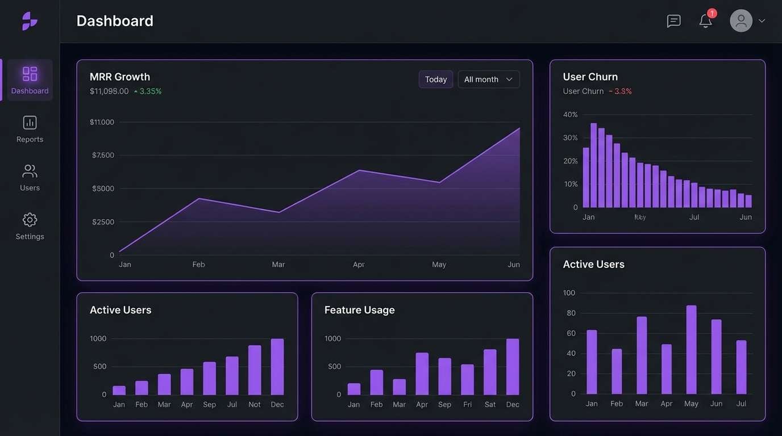Click the notification bell
This screenshot has height=436, width=782.
[x=705, y=22]
